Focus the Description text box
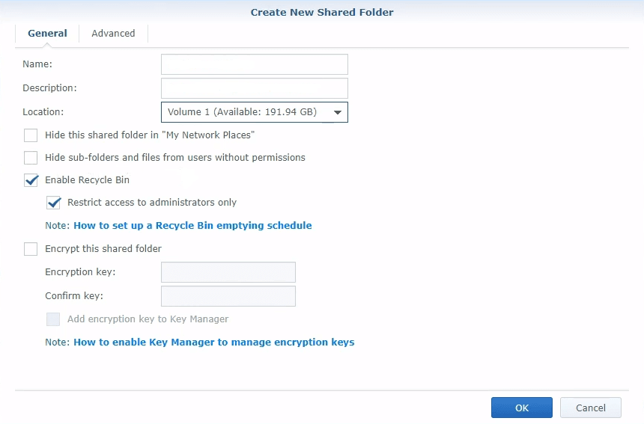The height and width of the screenshot is (424, 644). click(x=255, y=88)
